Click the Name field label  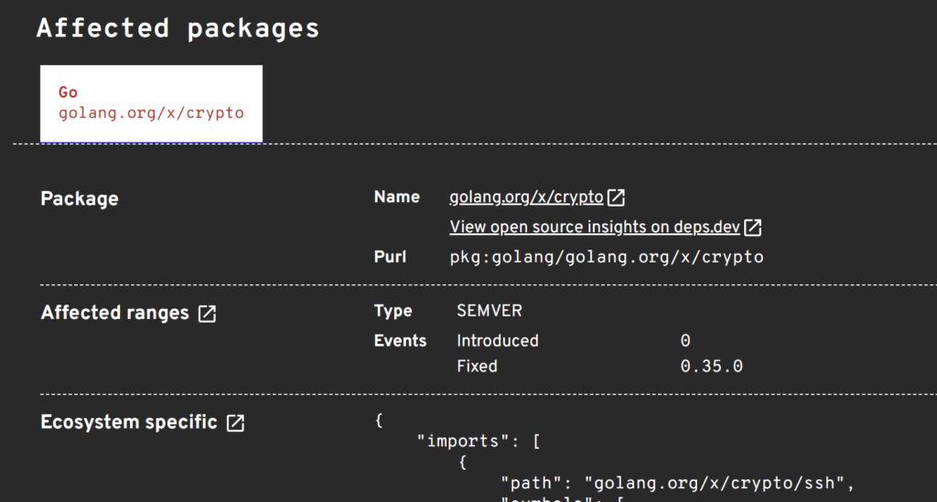[397, 197]
